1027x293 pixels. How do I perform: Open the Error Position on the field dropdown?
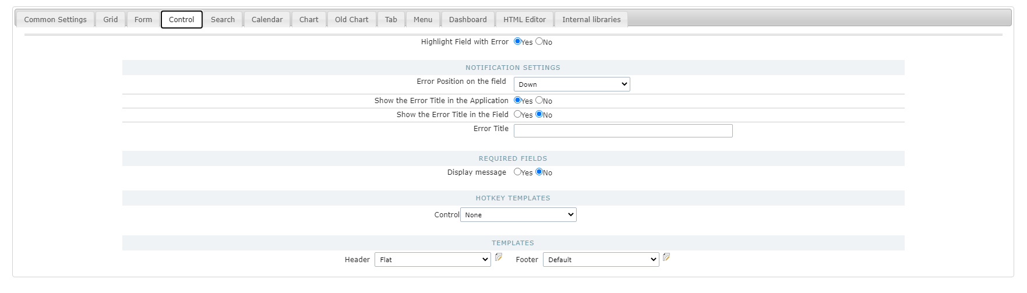(571, 84)
